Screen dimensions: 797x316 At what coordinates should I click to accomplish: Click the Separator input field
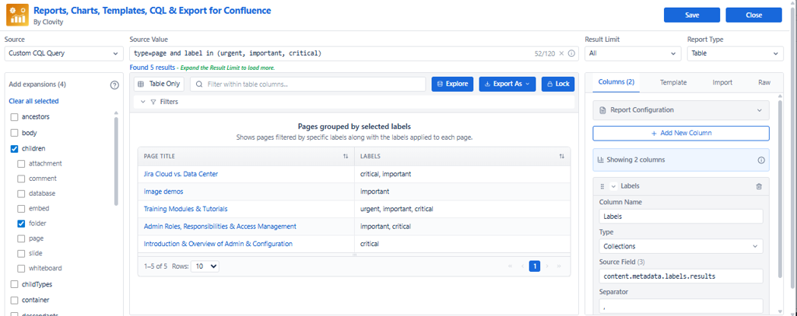click(681, 306)
